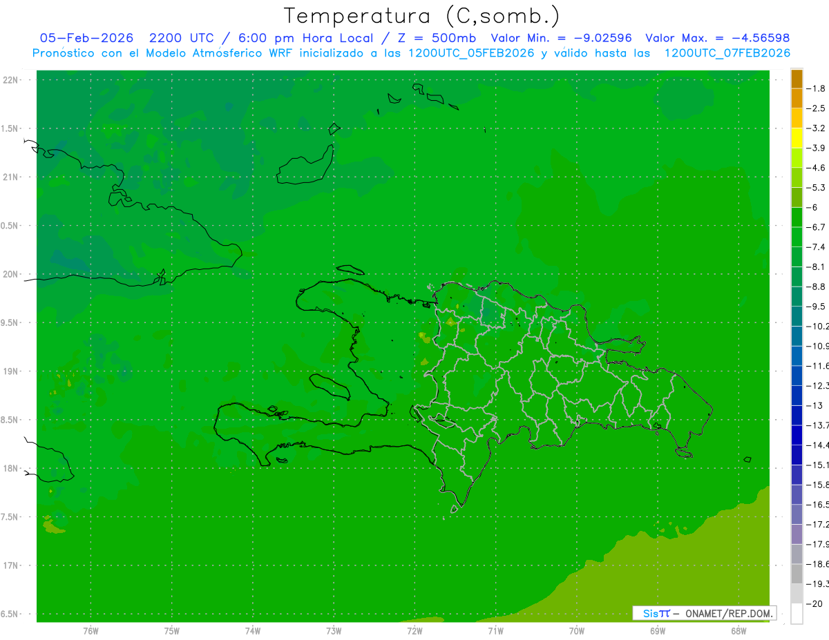The image size is (829, 640).
Task: Click the "21N" latitude label
Action: pyautogui.click(x=10, y=177)
